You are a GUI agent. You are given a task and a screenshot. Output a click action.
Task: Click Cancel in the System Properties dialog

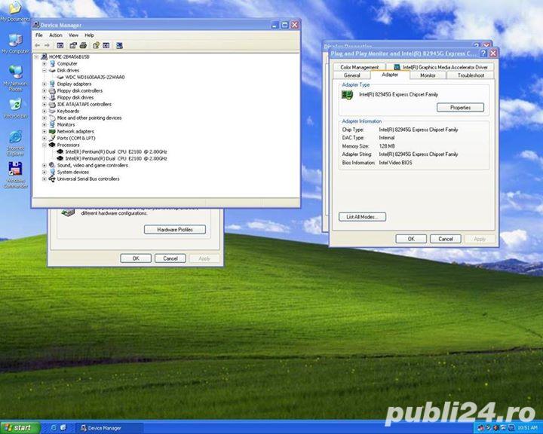(170, 258)
